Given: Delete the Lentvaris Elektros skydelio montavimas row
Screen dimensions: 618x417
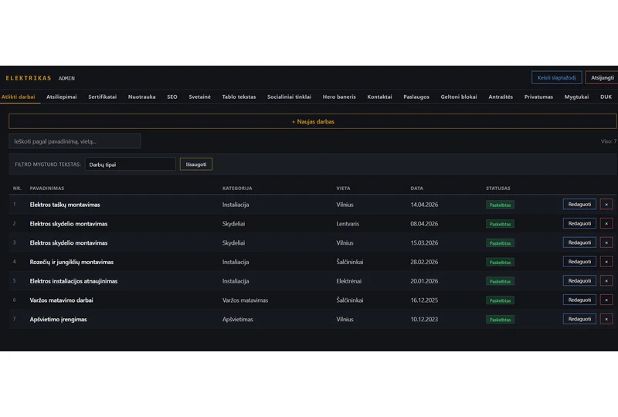Looking at the screenshot, I should (606, 223).
